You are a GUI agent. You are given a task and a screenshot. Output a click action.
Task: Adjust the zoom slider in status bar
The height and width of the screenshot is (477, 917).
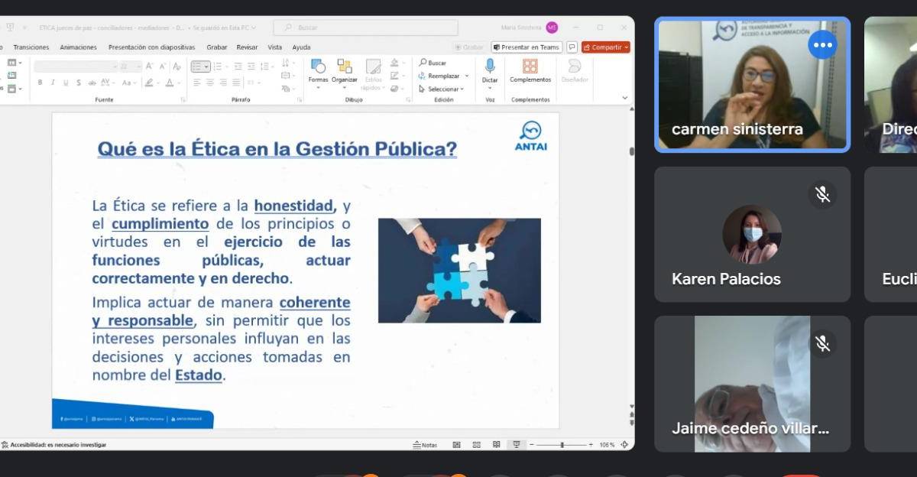(x=562, y=445)
